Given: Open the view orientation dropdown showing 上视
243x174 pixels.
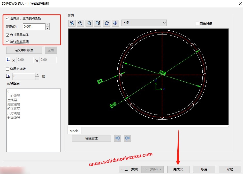Looking at the screenshot, I should pyautogui.click(x=164, y=23).
